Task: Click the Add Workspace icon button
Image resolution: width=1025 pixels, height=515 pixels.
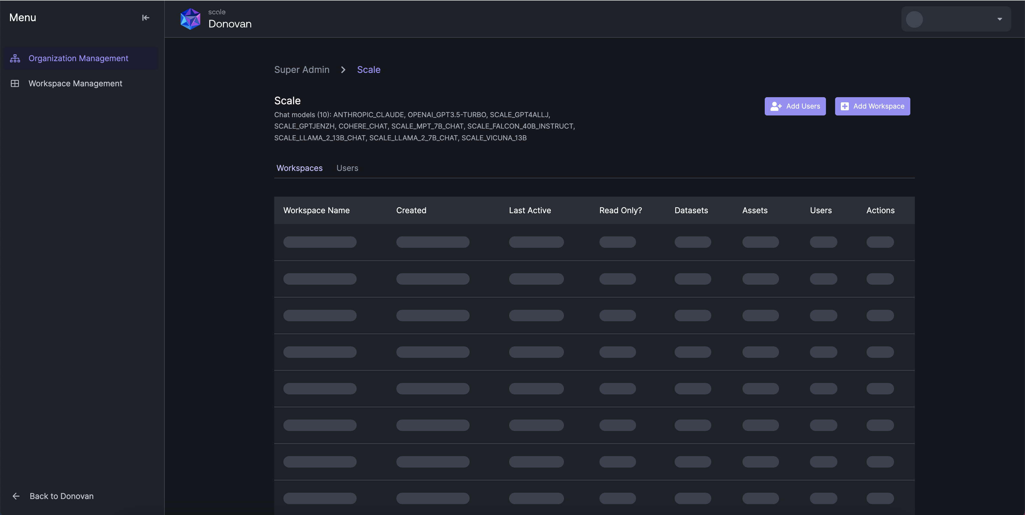Action: click(x=844, y=106)
